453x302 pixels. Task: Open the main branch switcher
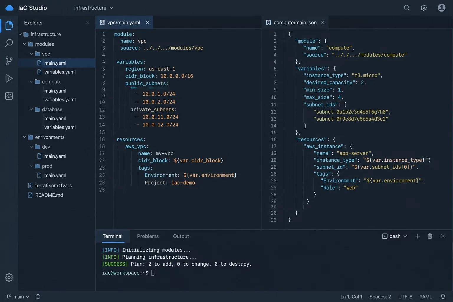pyautogui.click(x=18, y=297)
